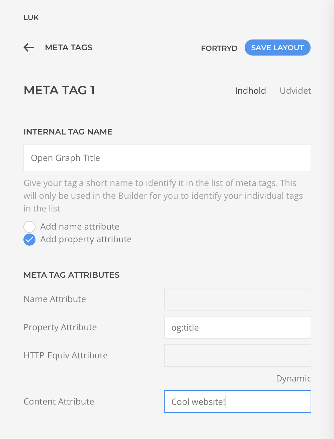Screen dimensions: 334x439
Task: Click the META TAG 1 heading
Action: click(59, 90)
